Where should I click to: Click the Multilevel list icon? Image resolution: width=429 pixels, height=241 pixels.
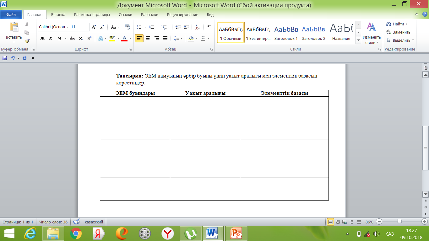[163, 27]
